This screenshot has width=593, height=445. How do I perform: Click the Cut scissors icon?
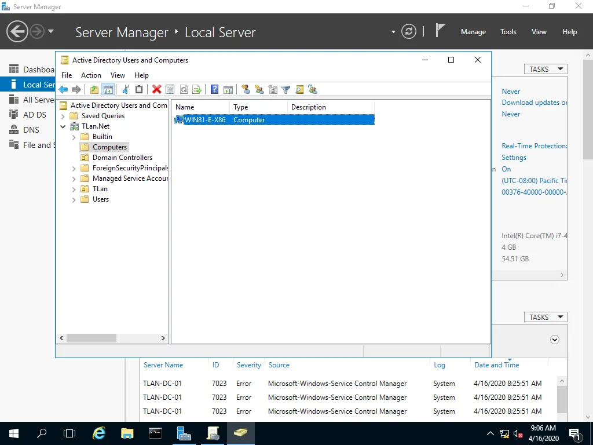[126, 90]
